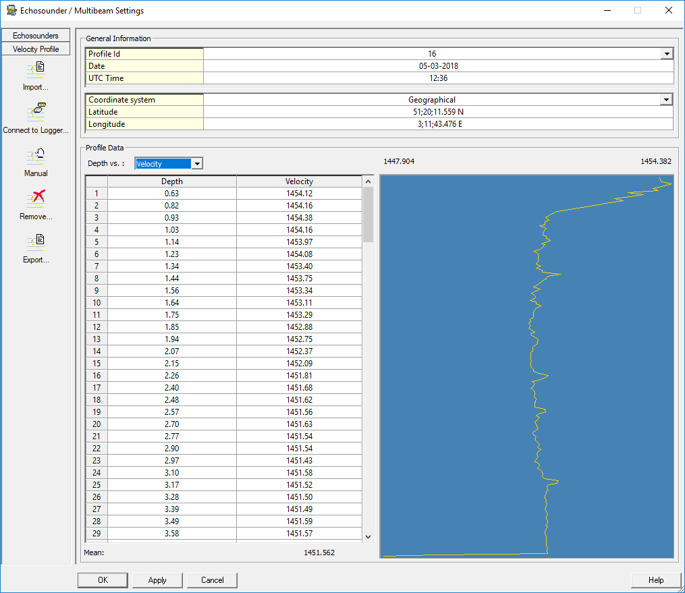Open the Depth vs. Velocity combo box
Viewport: 685px width, 593px height.
point(196,163)
